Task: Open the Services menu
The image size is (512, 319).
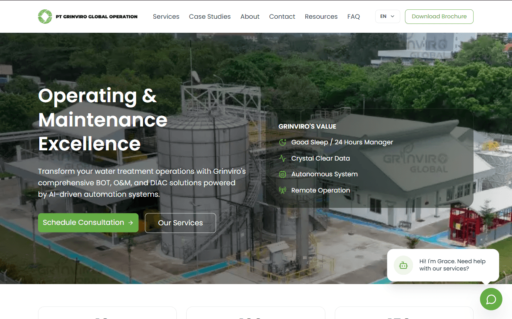Action: click(x=166, y=17)
